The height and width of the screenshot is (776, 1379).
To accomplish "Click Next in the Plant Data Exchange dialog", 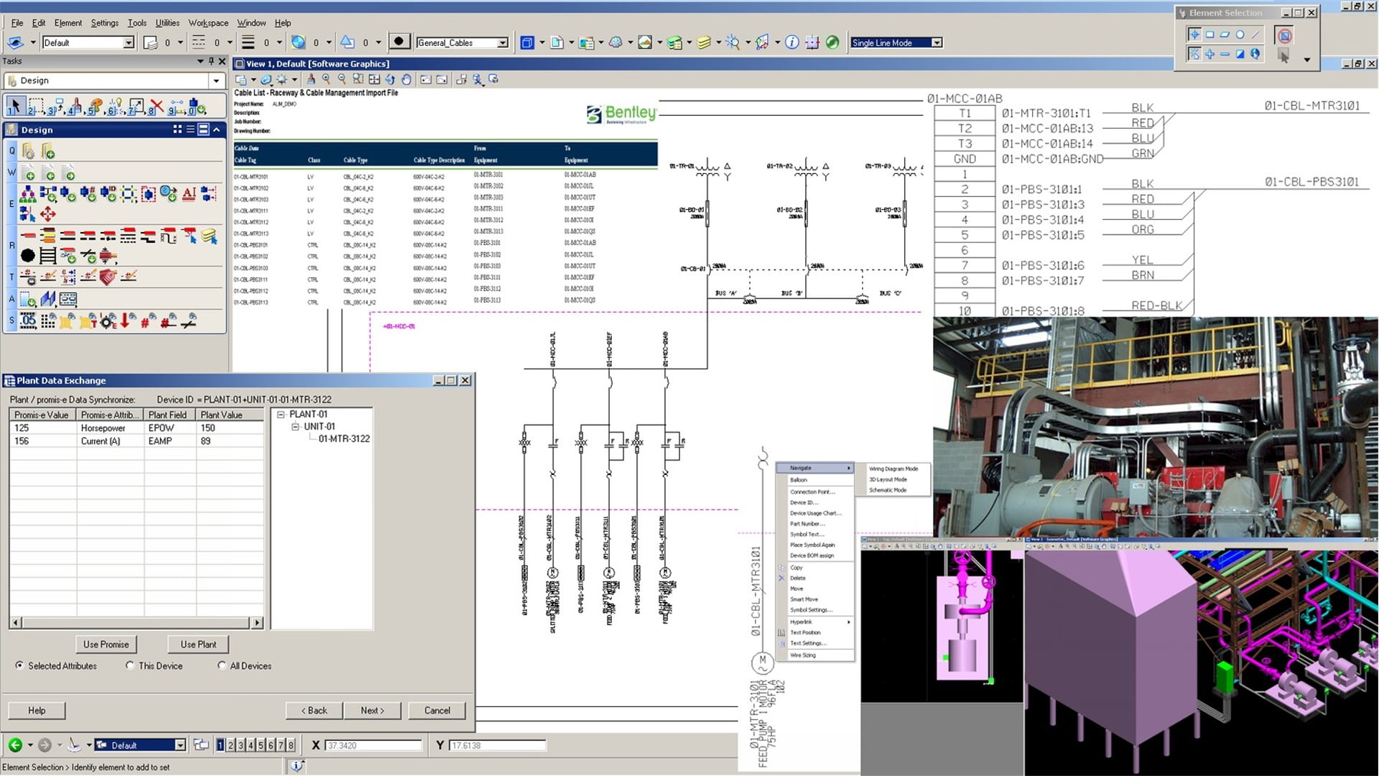I will click(372, 710).
